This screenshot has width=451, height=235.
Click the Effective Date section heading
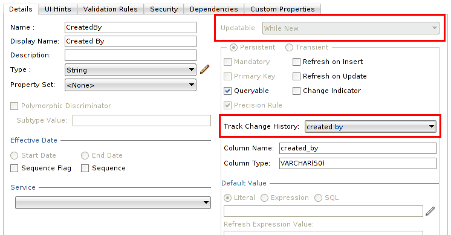pos(34,140)
